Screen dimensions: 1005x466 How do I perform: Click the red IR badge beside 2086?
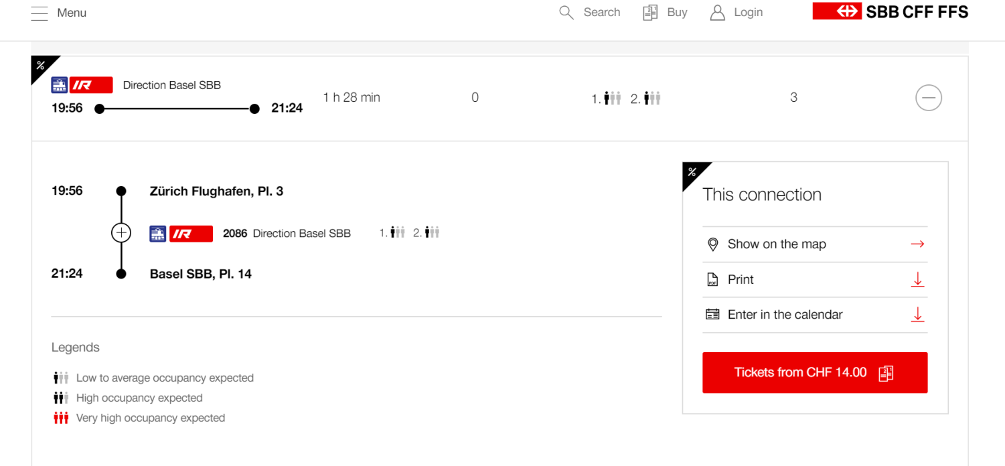click(x=191, y=234)
